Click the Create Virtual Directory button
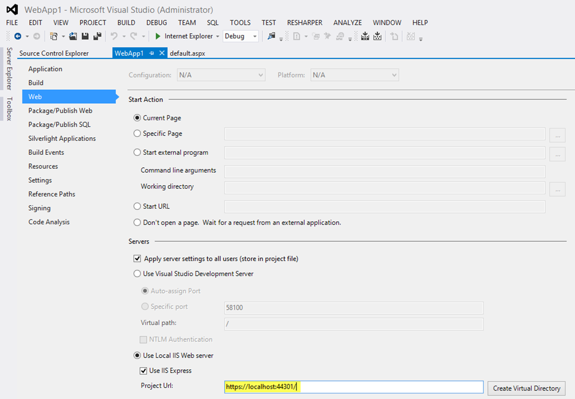This screenshot has width=575, height=399. [526, 388]
